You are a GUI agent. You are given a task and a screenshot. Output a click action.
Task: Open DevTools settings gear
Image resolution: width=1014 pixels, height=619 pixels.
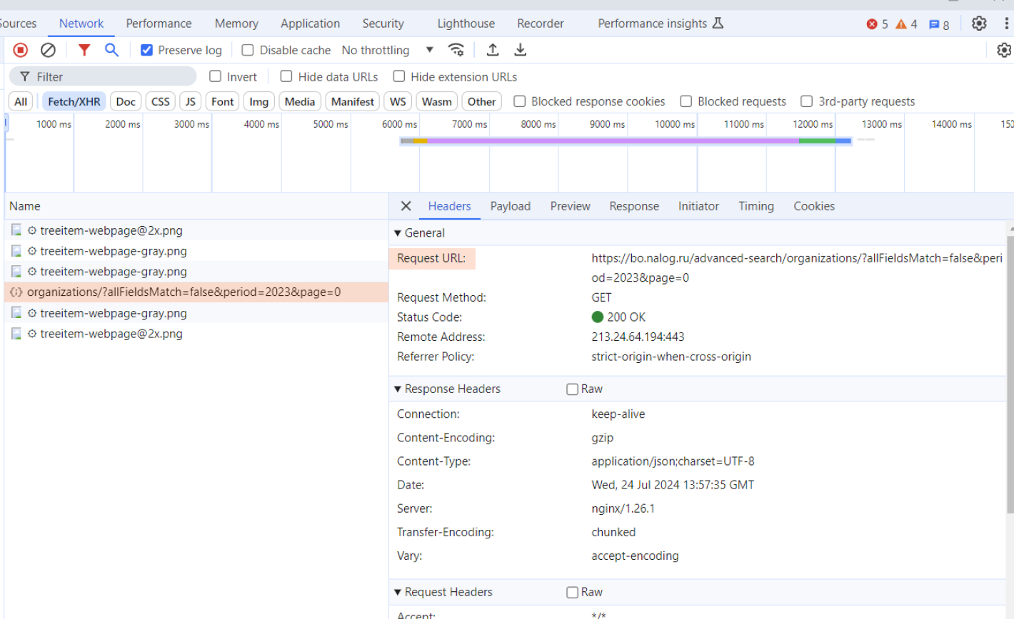click(x=979, y=24)
